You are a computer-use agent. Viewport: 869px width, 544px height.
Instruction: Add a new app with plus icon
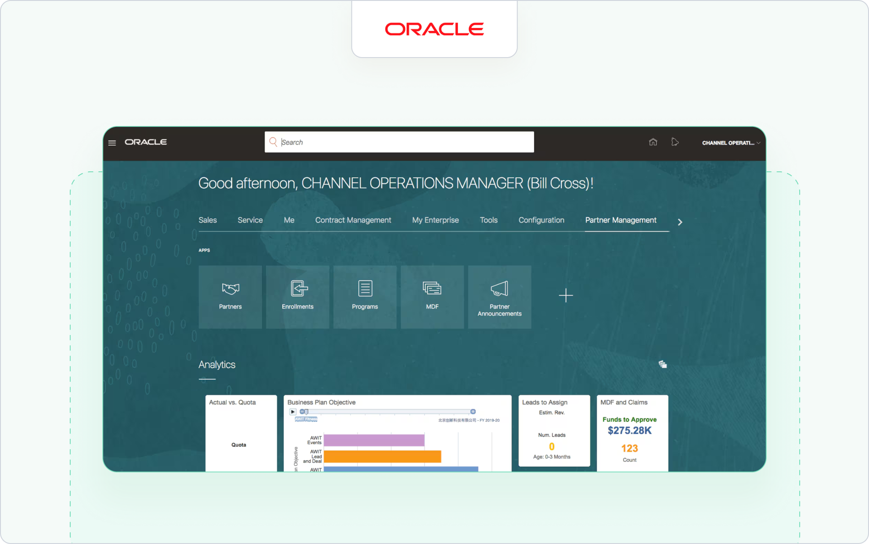[565, 296]
